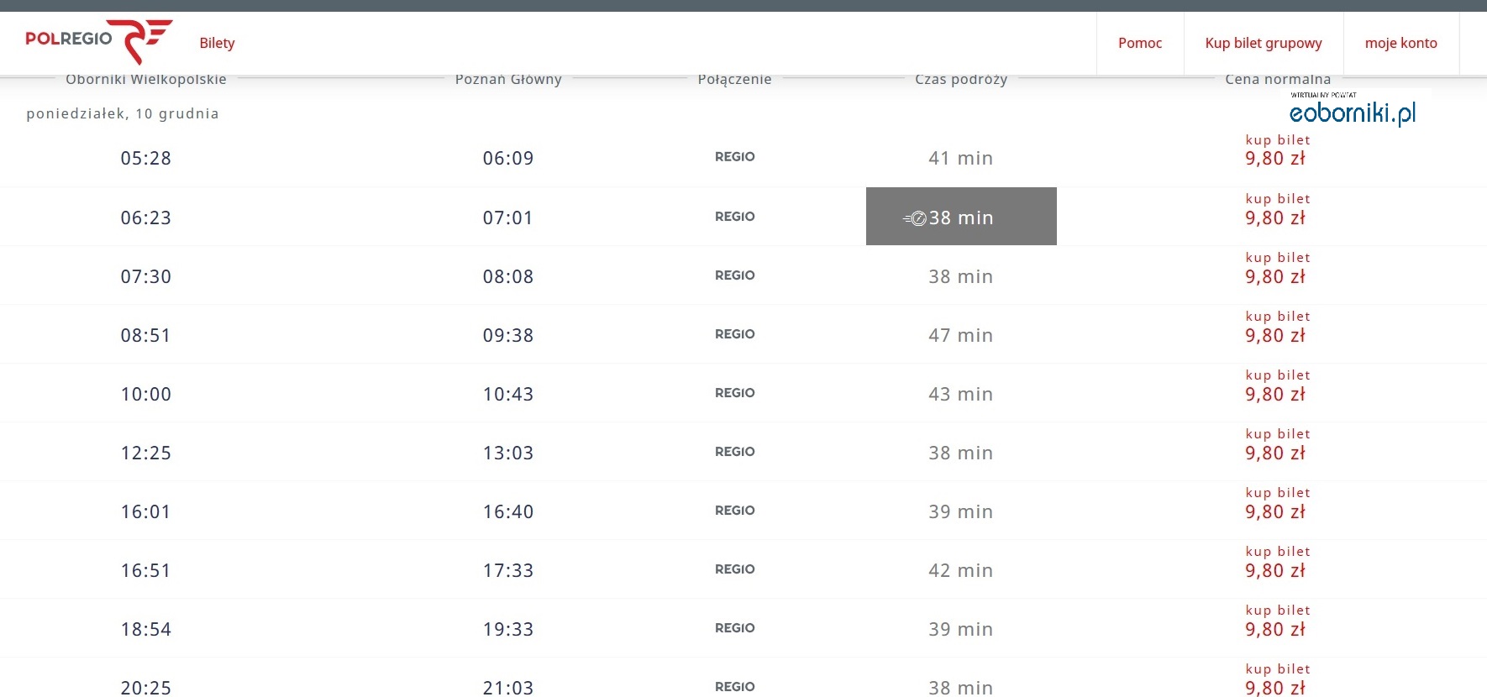This screenshot has width=1487, height=697.
Task: Open the Pomoc menu item
Action: pos(1140,43)
